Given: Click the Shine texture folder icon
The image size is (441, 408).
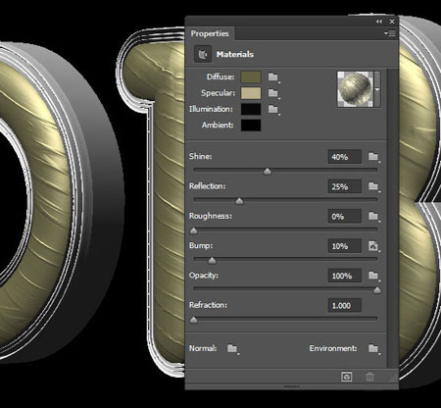Looking at the screenshot, I should click(373, 157).
